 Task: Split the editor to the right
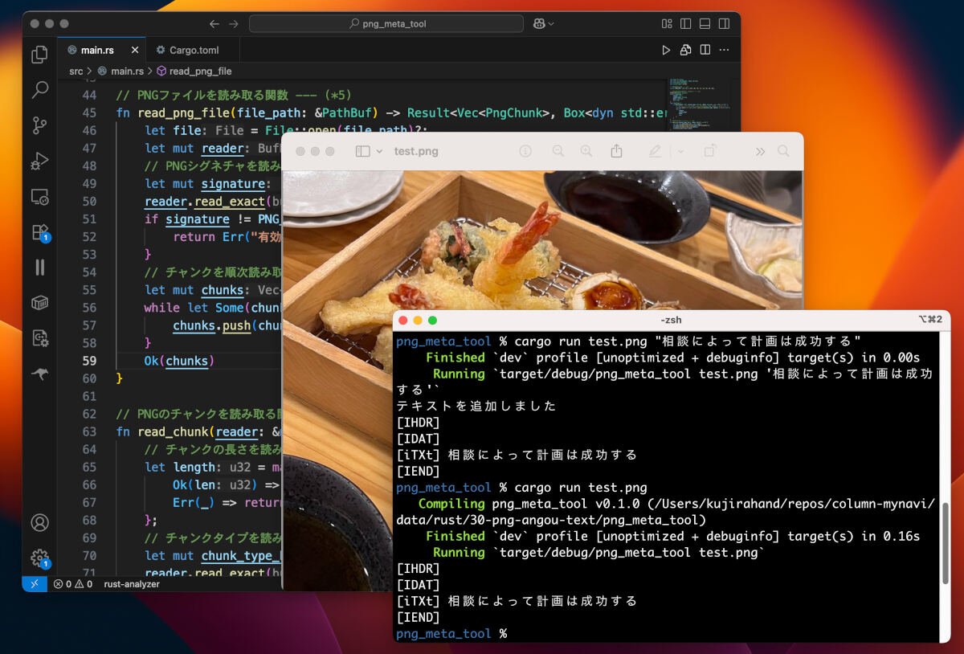click(x=705, y=50)
